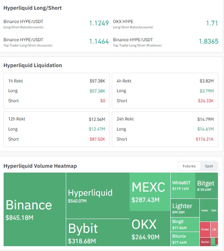Select the Bitunix $77.44M tile

tap(185, 239)
